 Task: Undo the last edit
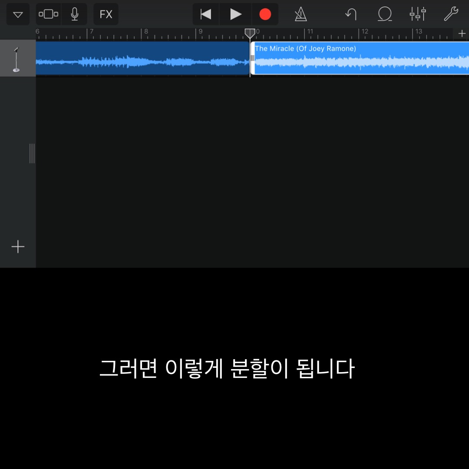pos(351,14)
